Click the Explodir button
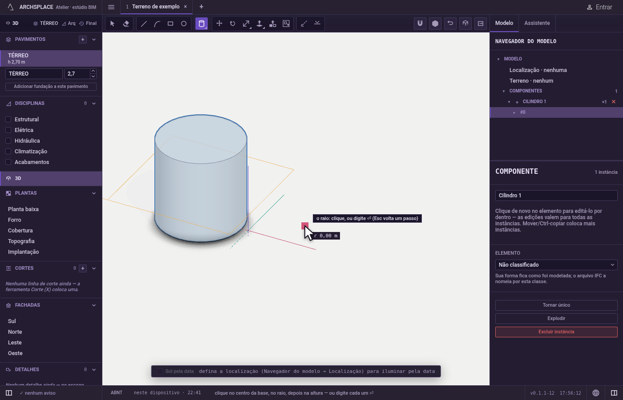623x400 pixels. 556,319
